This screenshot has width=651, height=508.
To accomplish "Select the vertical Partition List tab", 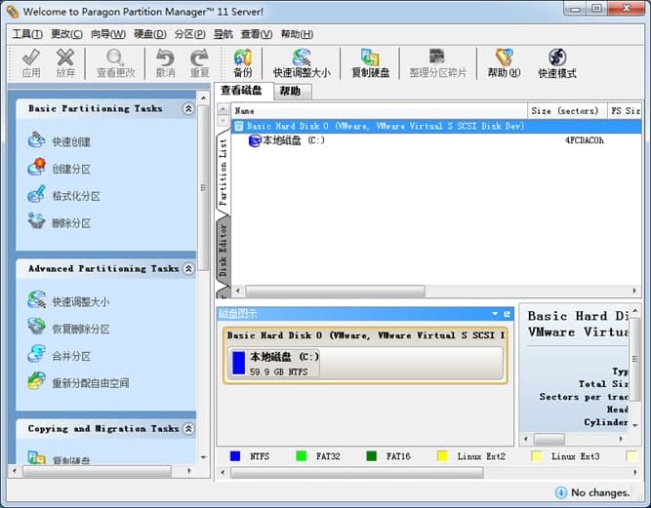I will click(224, 173).
